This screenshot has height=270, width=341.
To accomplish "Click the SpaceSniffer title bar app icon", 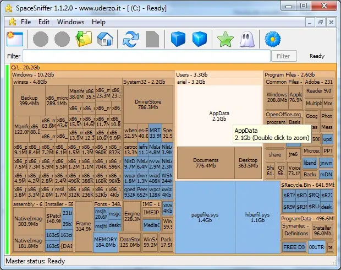I will pos(9,8).
